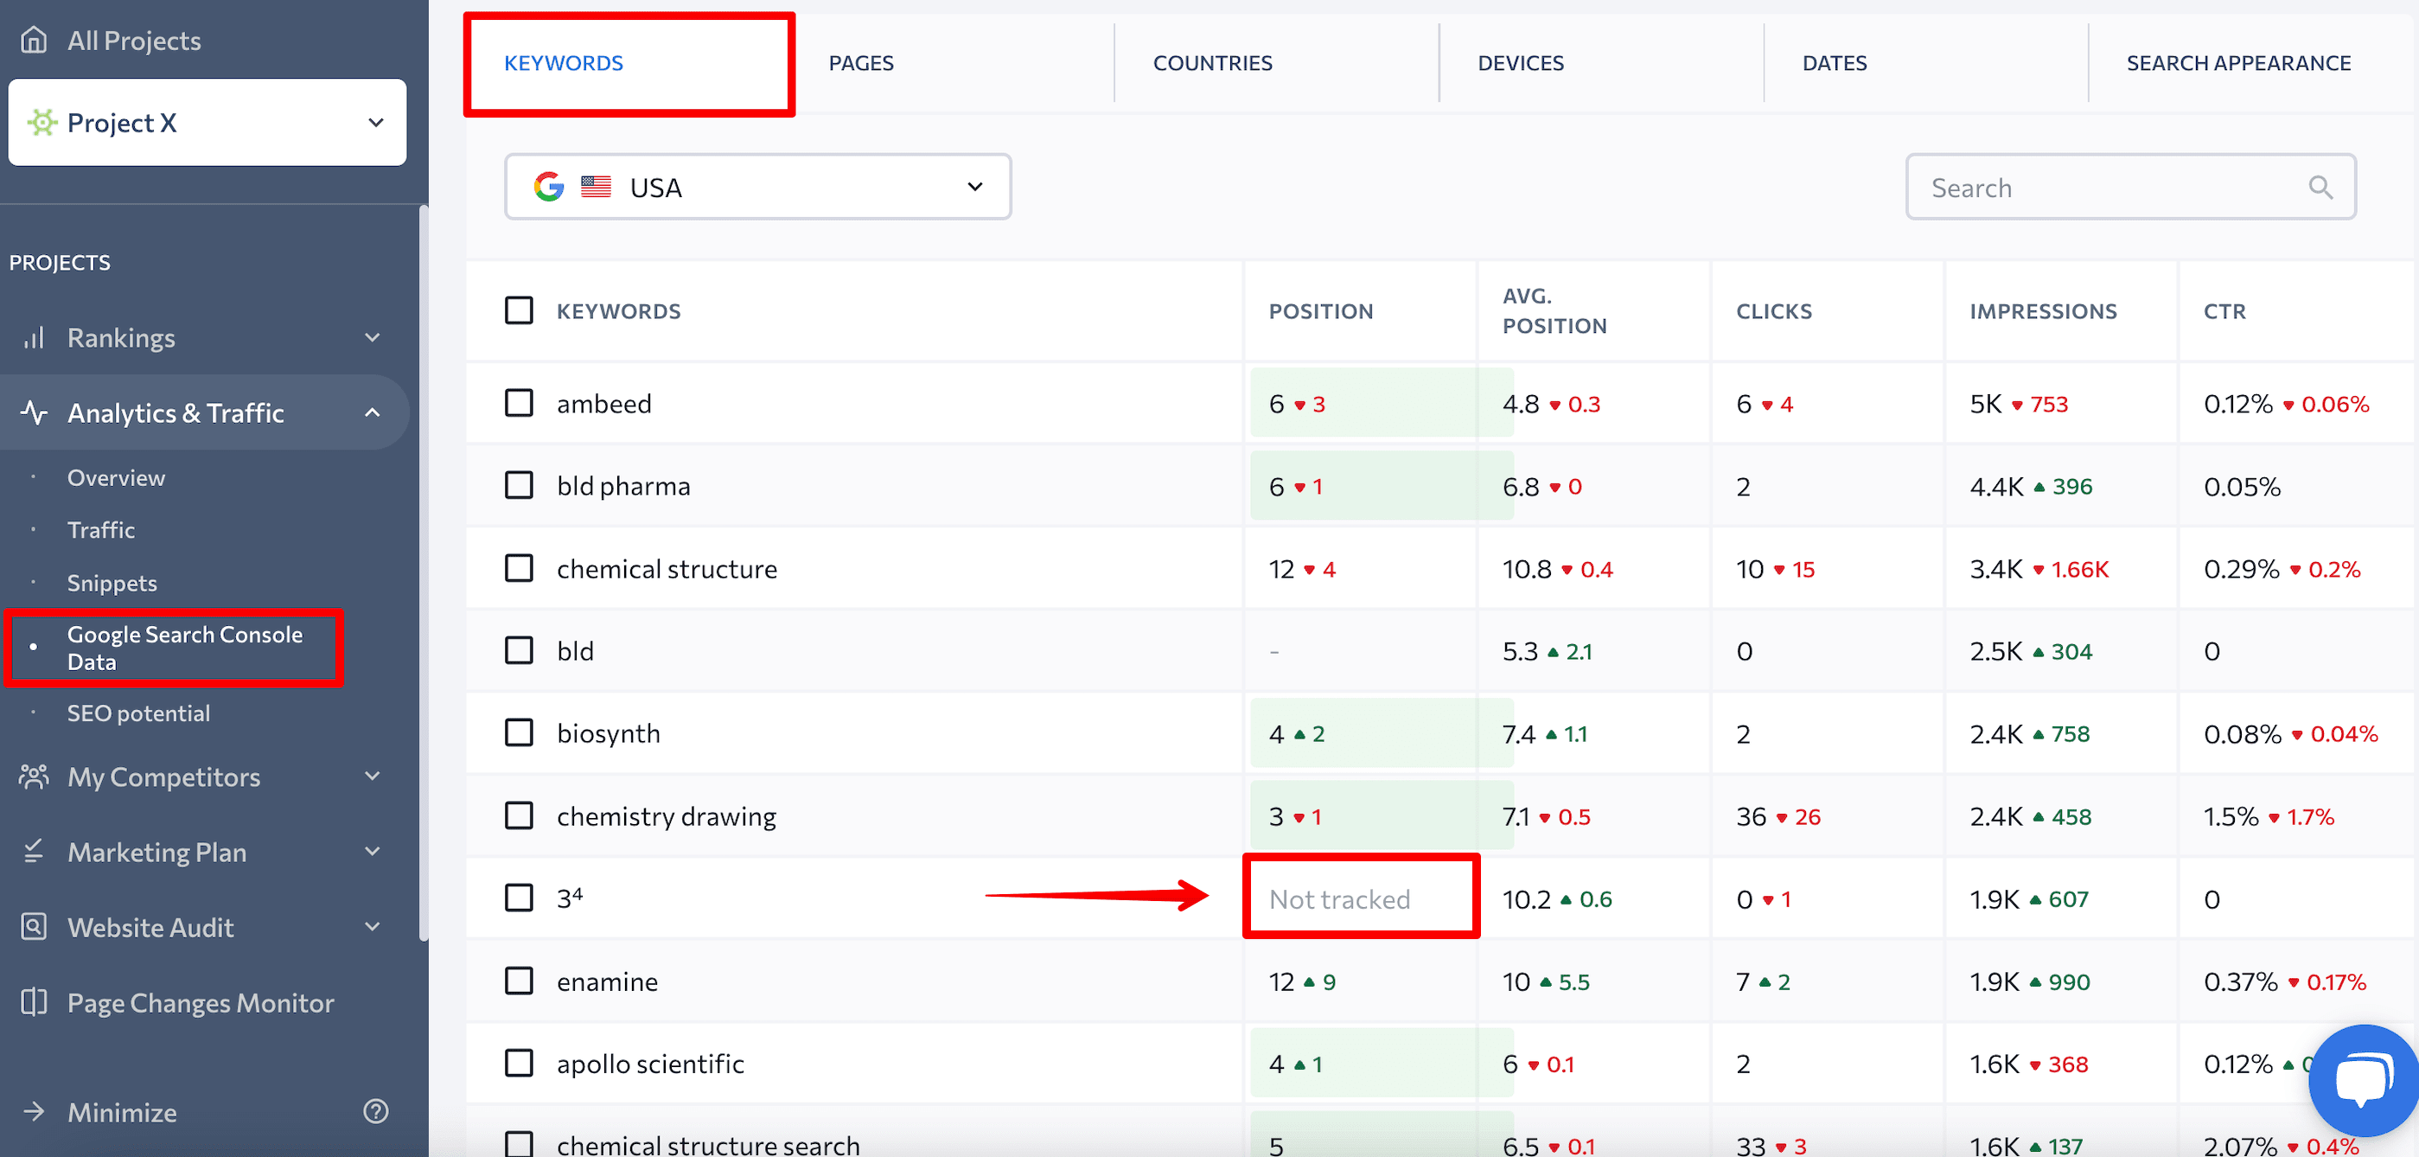Click the sidebar vertical scrollbar
This screenshot has width=2419, height=1157.
tap(424, 572)
